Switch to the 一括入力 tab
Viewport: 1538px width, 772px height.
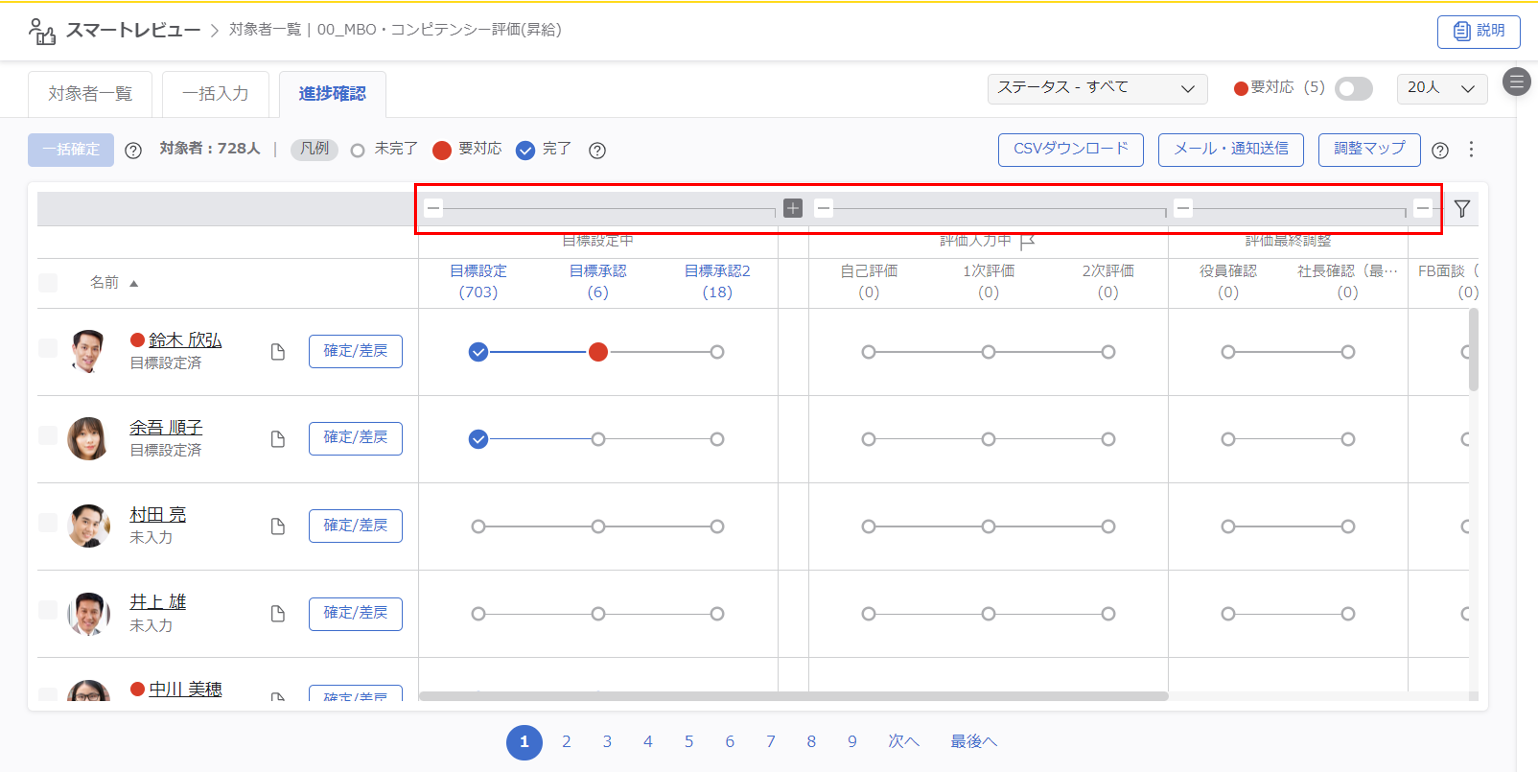point(215,94)
